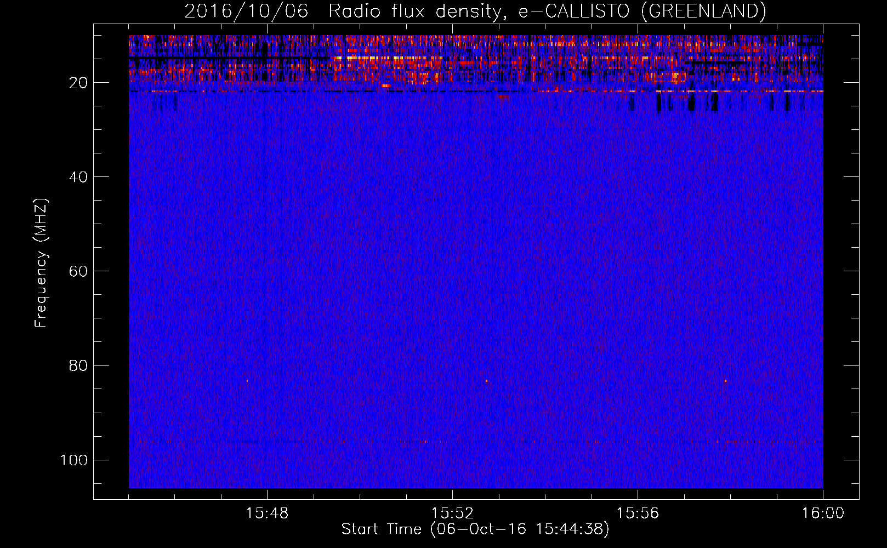Click the "Start Time (06-Oct-16 15:44:38)" label

475,529
